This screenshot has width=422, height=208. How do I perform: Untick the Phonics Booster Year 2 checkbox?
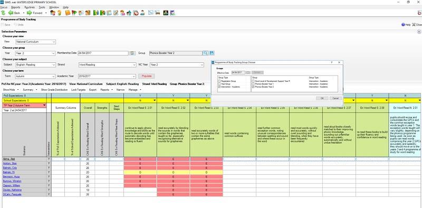click(x=253, y=87)
